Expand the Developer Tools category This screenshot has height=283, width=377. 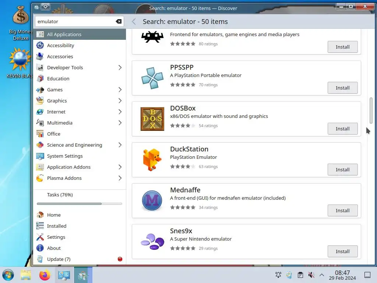point(120,67)
